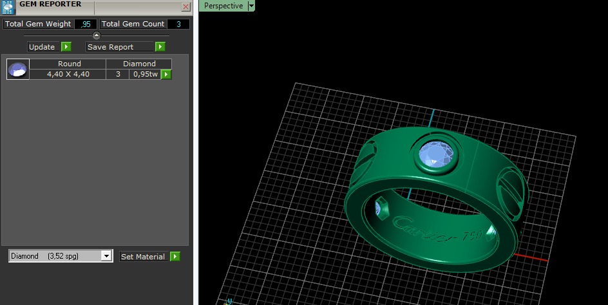Image resolution: width=608 pixels, height=305 pixels.
Task: Click green arrow next to Set Material
Action: (175, 257)
